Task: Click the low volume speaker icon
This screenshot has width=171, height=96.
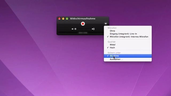Action: pos(72,29)
